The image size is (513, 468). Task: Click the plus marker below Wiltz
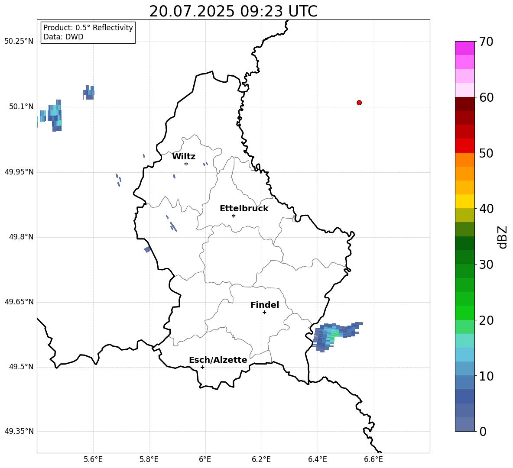click(186, 164)
